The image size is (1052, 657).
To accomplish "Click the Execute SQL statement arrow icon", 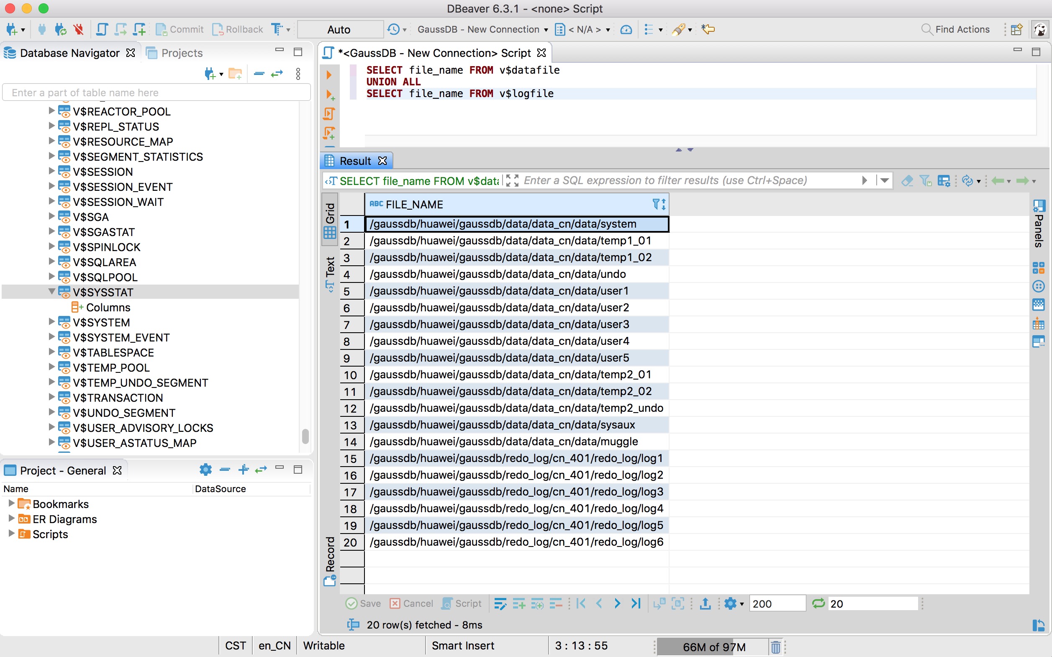I will (x=329, y=75).
